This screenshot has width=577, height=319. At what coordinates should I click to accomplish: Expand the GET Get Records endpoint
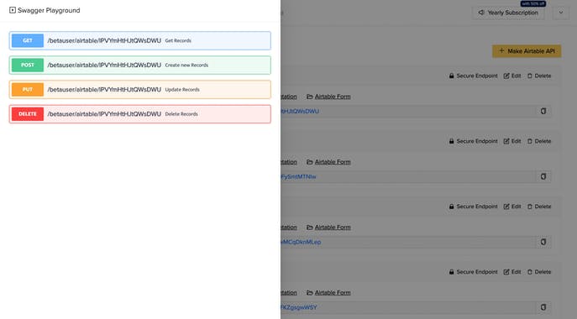pos(139,40)
